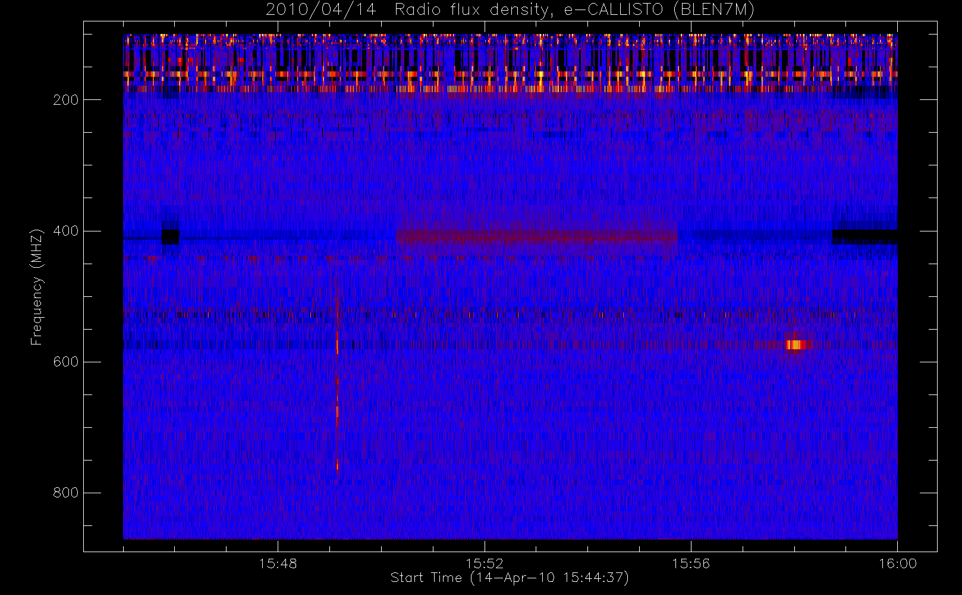962x595 pixels.
Task: Click the 15:56 time tick label
Action: (691, 563)
